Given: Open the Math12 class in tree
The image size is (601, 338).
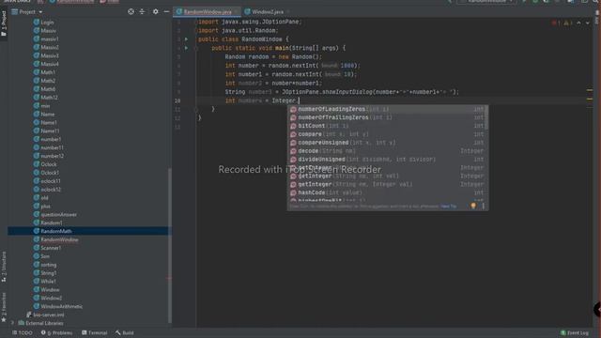Looking at the screenshot, I should [x=49, y=98].
